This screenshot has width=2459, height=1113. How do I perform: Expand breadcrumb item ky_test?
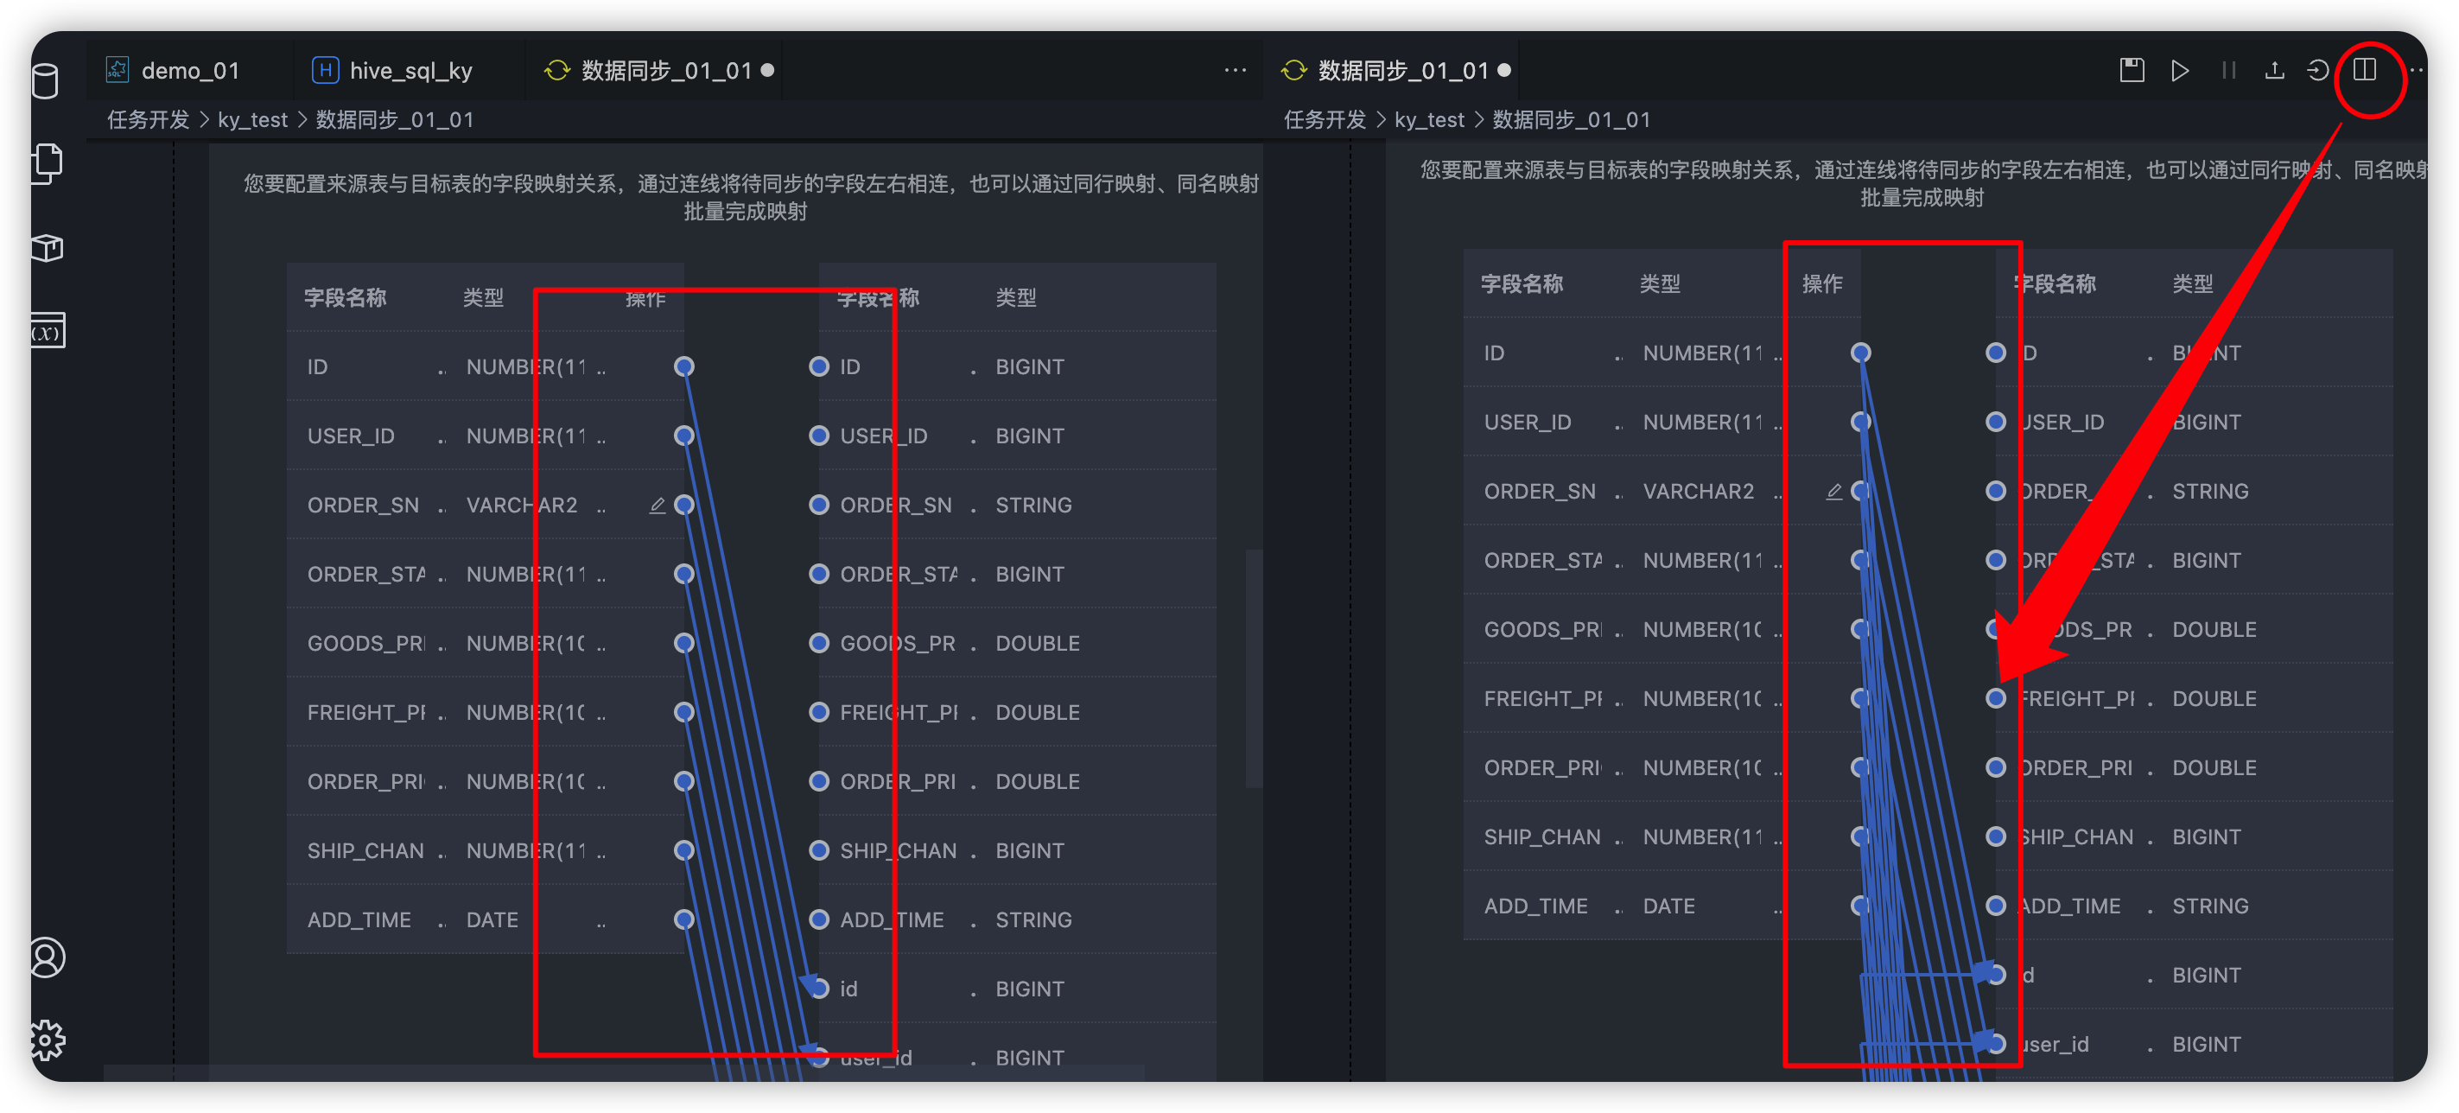253,119
